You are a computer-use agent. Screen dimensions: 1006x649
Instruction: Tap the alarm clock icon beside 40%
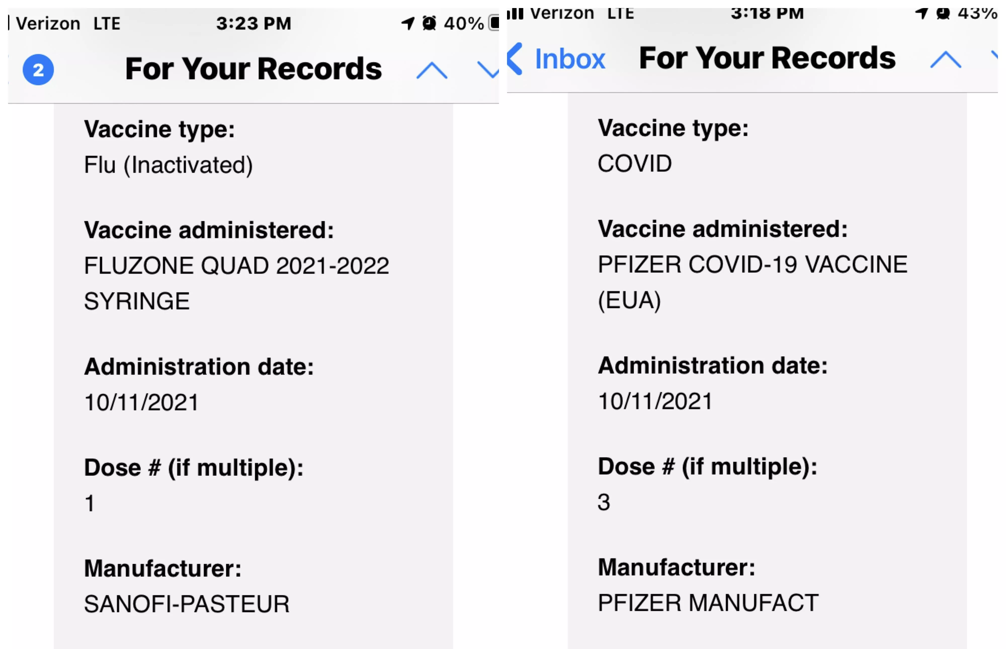tap(429, 23)
